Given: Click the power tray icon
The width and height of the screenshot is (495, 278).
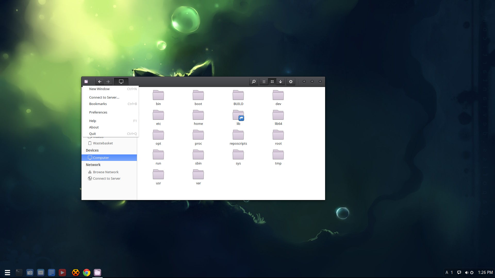Looking at the screenshot, I should pos(472,272).
